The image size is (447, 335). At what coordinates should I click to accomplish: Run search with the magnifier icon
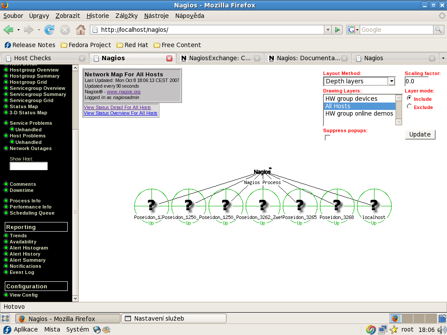coord(438,29)
